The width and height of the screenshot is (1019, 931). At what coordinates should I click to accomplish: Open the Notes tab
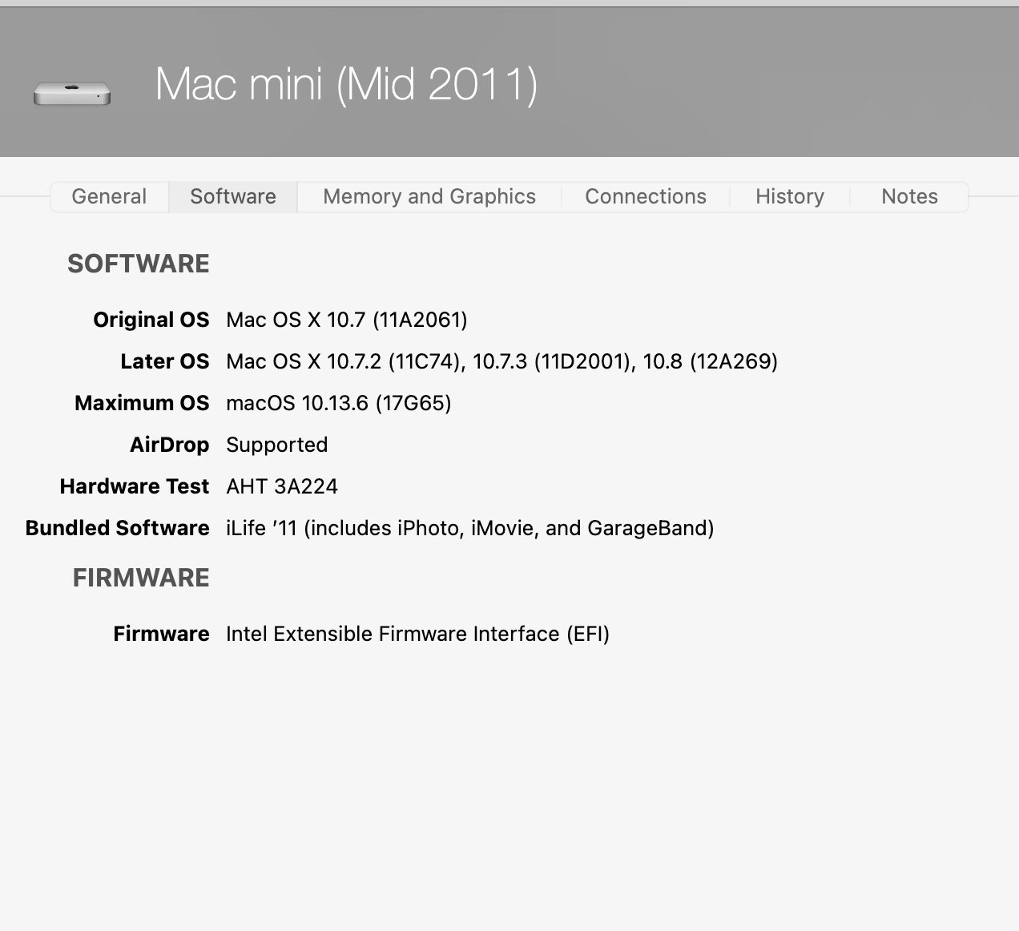(909, 196)
